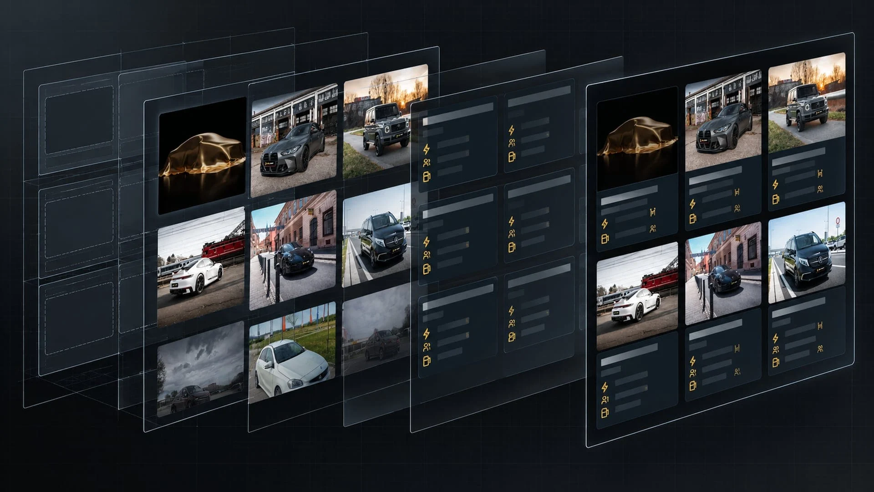This screenshot has height=492, width=874.
Task: Click the gearbox icon in the black Mercedes van card, right panel
Action: click(820, 325)
